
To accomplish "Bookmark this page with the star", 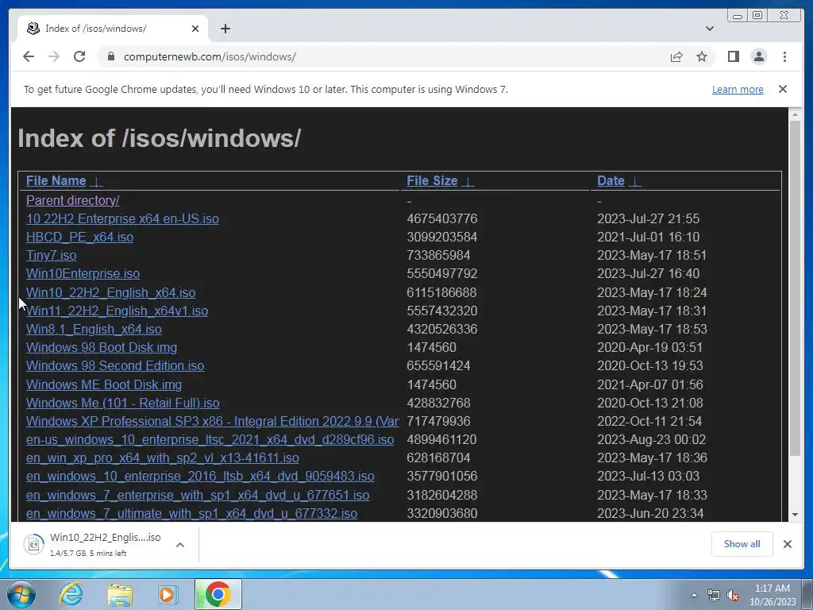I will (x=702, y=56).
